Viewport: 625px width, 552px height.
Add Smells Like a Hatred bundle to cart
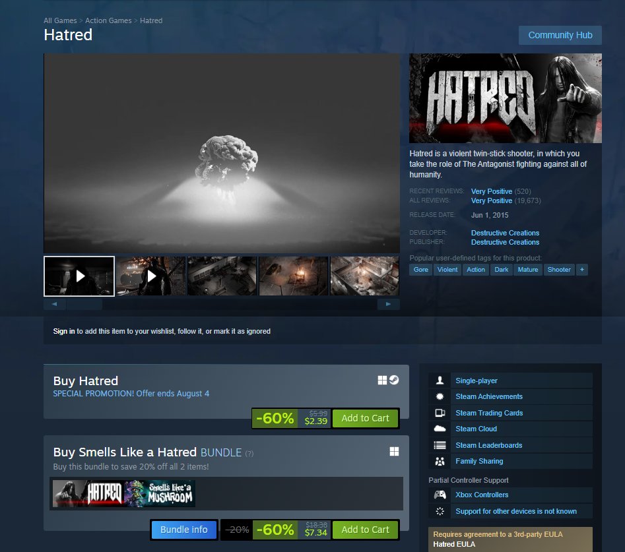click(365, 530)
